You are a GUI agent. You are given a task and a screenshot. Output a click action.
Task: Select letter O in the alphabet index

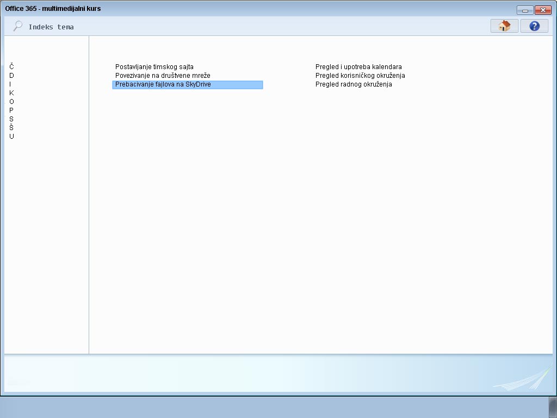point(11,102)
